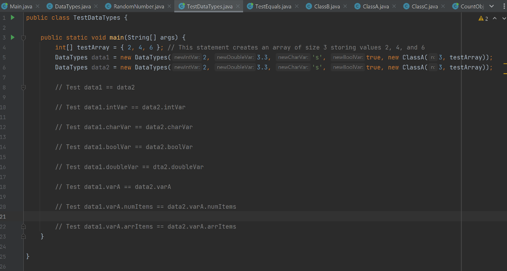Jump to the next highlighted problem arrow
Screen dimensions: 507x271
click(x=504, y=18)
